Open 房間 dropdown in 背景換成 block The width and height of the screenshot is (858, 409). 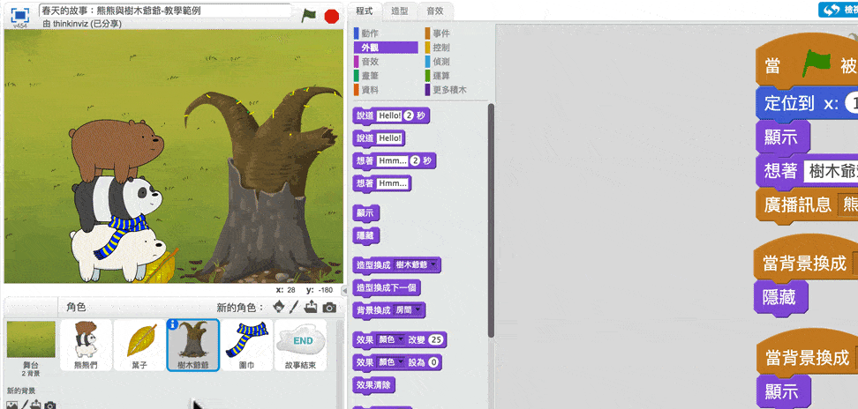pyautogui.click(x=408, y=310)
